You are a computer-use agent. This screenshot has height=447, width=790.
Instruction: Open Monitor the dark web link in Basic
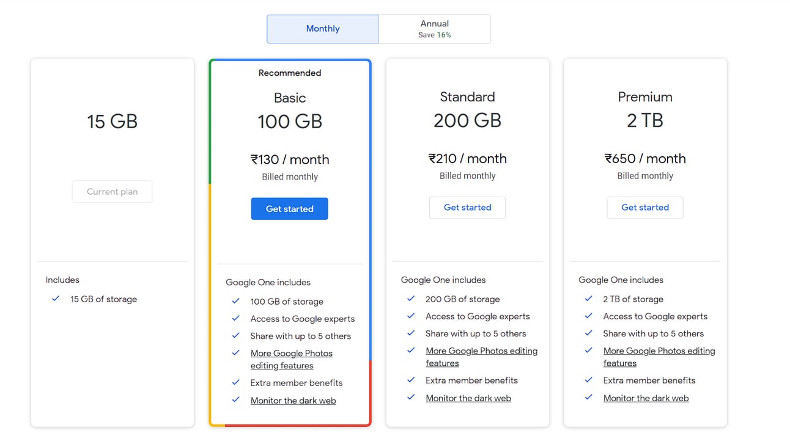click(293, 401)
